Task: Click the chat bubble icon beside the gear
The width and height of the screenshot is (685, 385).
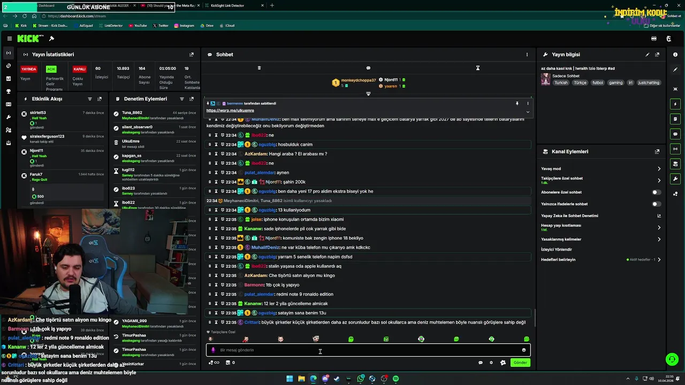Action: click(x=481, y=363)
